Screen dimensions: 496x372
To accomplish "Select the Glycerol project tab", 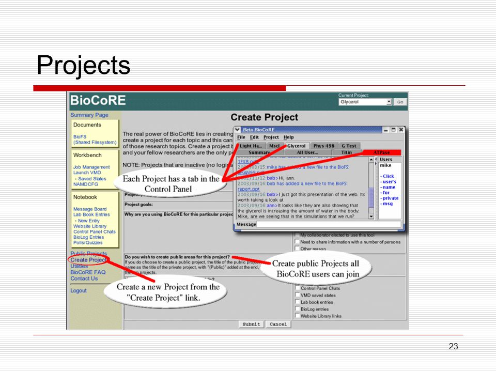I will [x=297, y=146].
